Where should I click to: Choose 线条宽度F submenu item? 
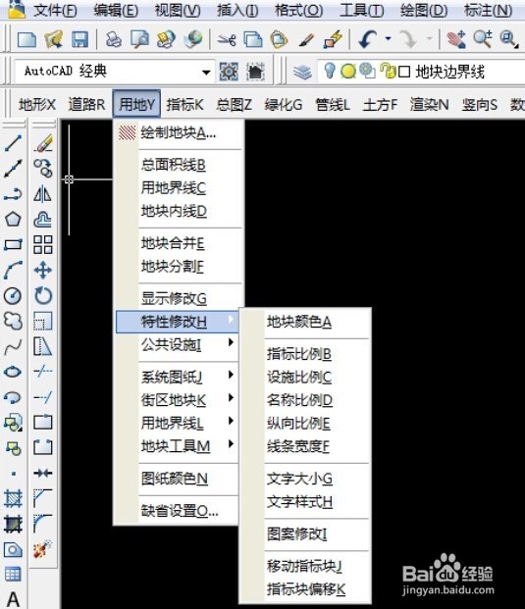point(305,446)
